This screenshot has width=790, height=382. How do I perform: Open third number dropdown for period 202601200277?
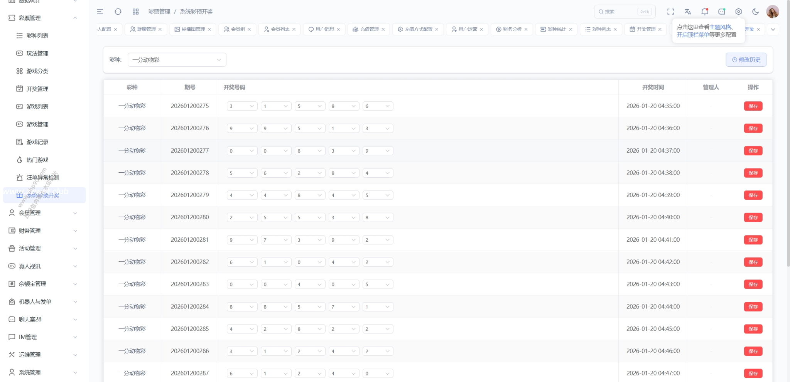[x=310, y=151]
